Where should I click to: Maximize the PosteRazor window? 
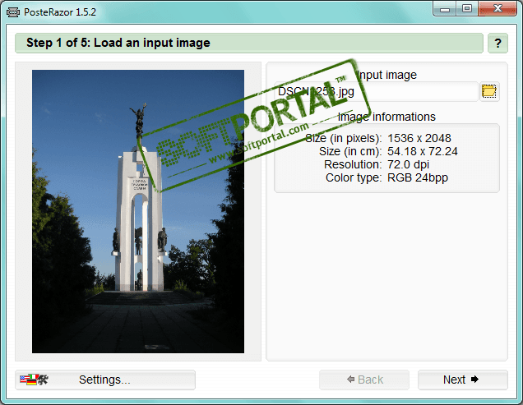tap(466, 9)
